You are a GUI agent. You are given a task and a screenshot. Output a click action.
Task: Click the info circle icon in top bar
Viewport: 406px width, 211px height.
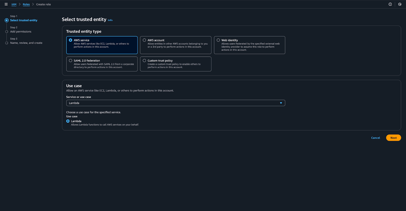390,4
